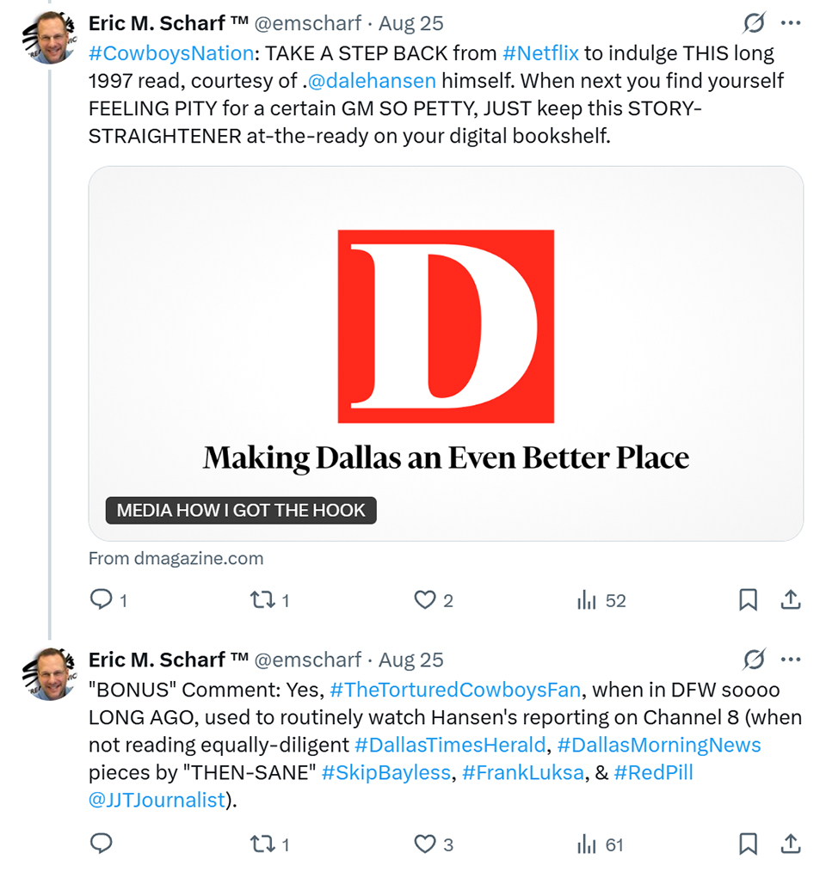The width and height of the screenshot is (826, 878).
Task: Reply to the first tweet
Action: pos(102,600)
